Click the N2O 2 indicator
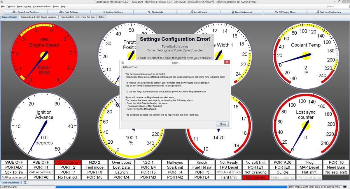This screenshot has height=189, width=350. click(x=94, y=163)
